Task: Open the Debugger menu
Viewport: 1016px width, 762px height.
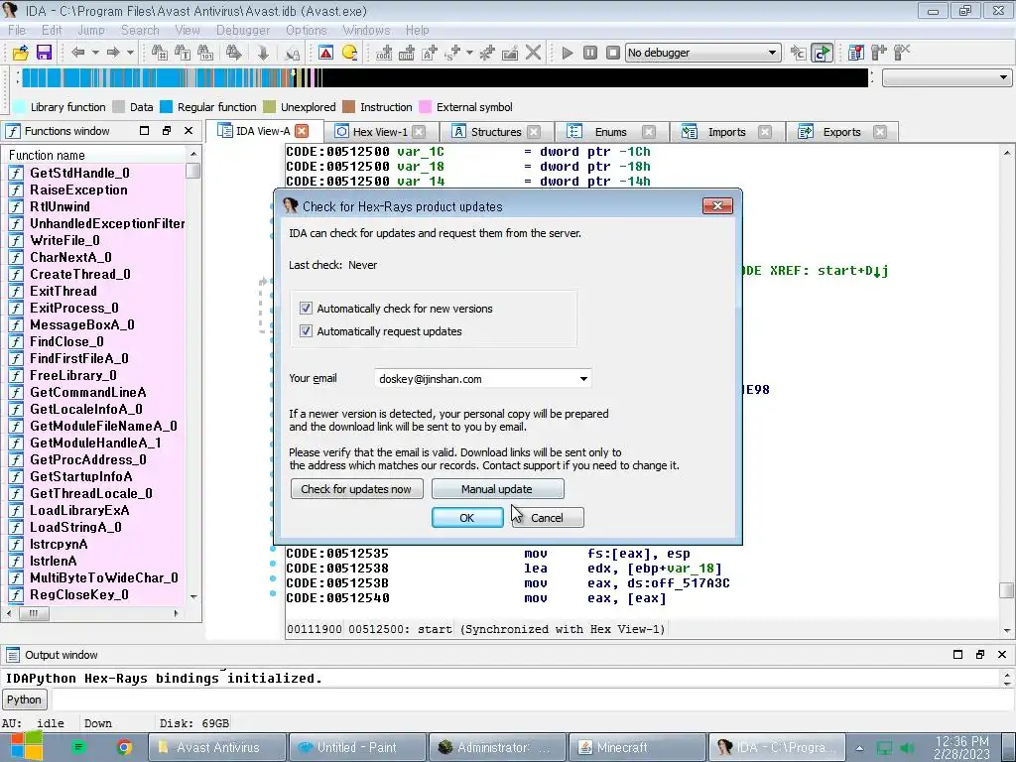Action: (243, 31)
